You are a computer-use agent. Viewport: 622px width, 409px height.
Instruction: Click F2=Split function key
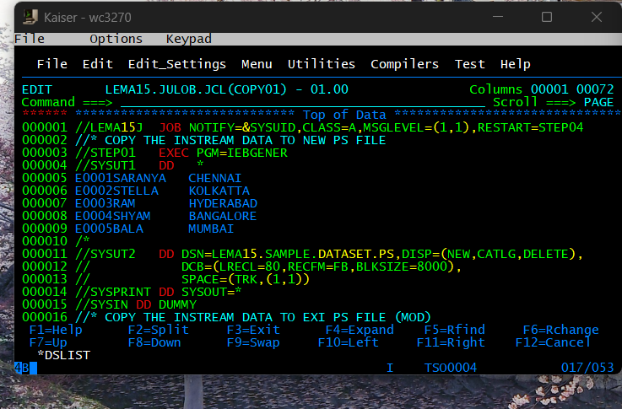159,330
